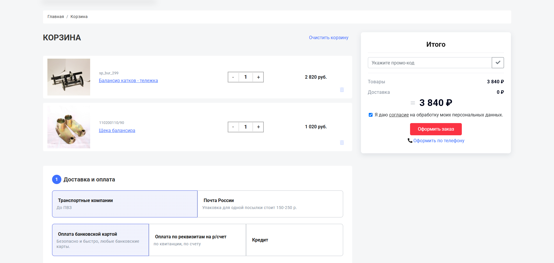Go to Главная breadcrumb link
Screen dimensions: 554x263
(x=56, y=17)
